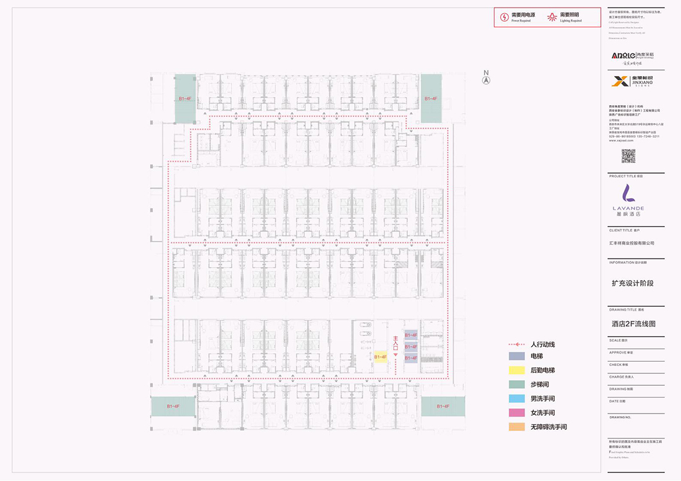Click the northwest green B1~4F stairwell
The width and height of the screenshot is (681, 481).
[185, 98]
